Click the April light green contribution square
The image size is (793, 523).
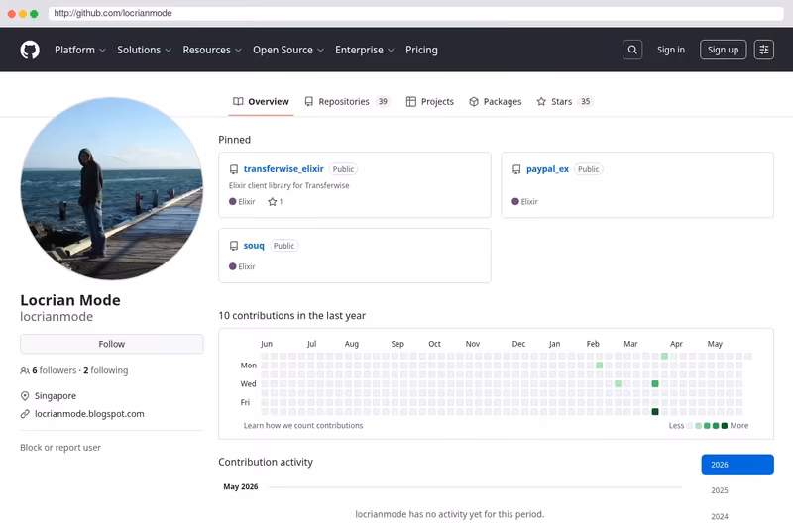664,357
